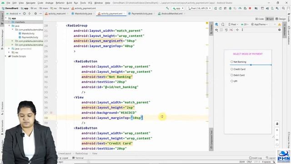Select Debit Card radio button in preview
The image size is (291, 164).
coord(232,75)
